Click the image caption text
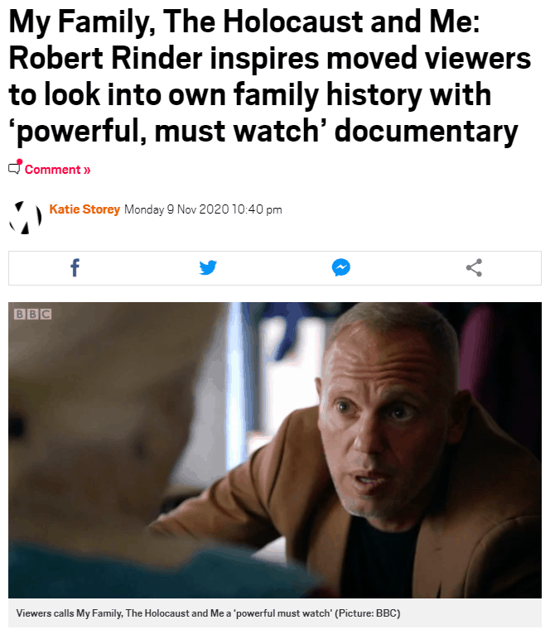The height and width of the screenshot is (639, 550). (209, 613)
